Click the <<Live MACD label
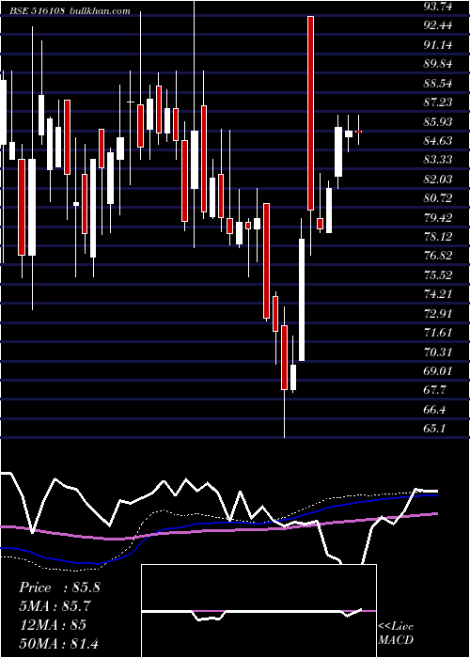Viewport: 470px width, 658px height. tap(396, 634)
